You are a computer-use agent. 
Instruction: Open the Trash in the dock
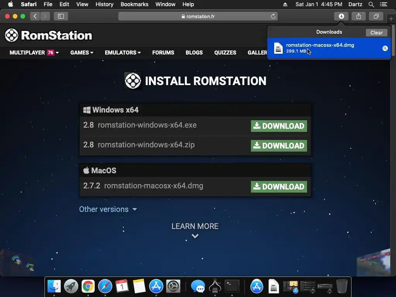(x=342, y=286)
